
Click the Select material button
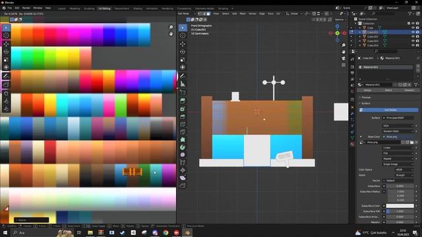click(388, 90)
